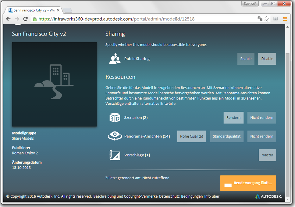The height and width of the screenshot is (207, 295).
Task: Click the Vorschläge drawing icon
Action: pyautogui.click(x=115, y=155)
